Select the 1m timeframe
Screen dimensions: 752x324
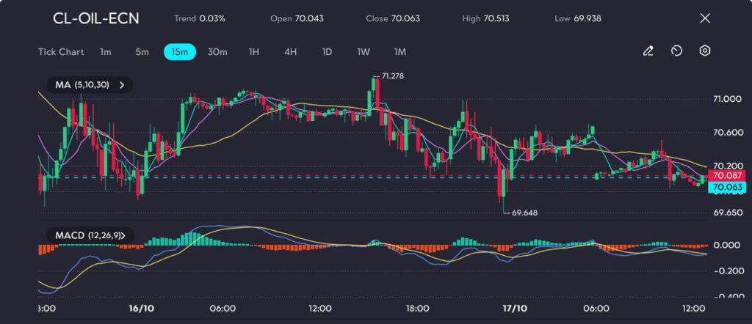(106, 52)
